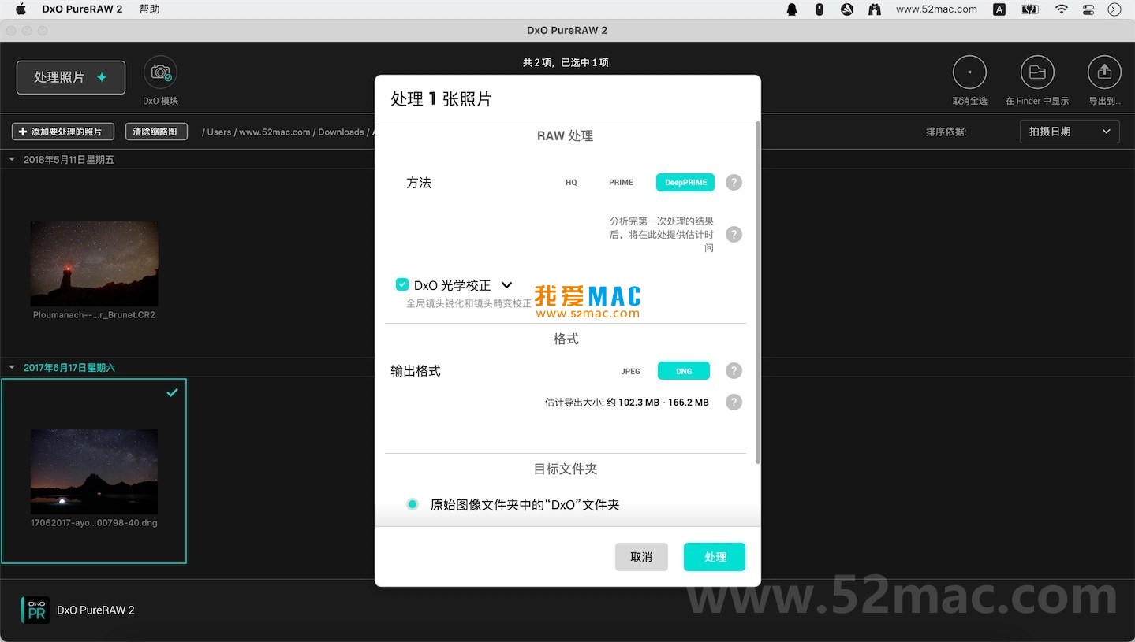Viewport: 1135px width, 642px height.
Task: Select the HQ processing method
Action: (x=571, y=183)
